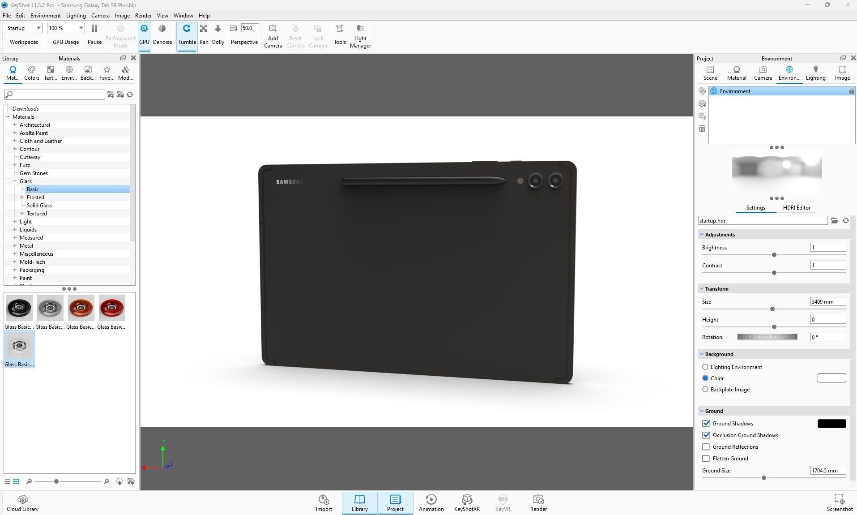This screenshot has width=857, height=515.
Task: Click the Import button
Action: (324, 503)
